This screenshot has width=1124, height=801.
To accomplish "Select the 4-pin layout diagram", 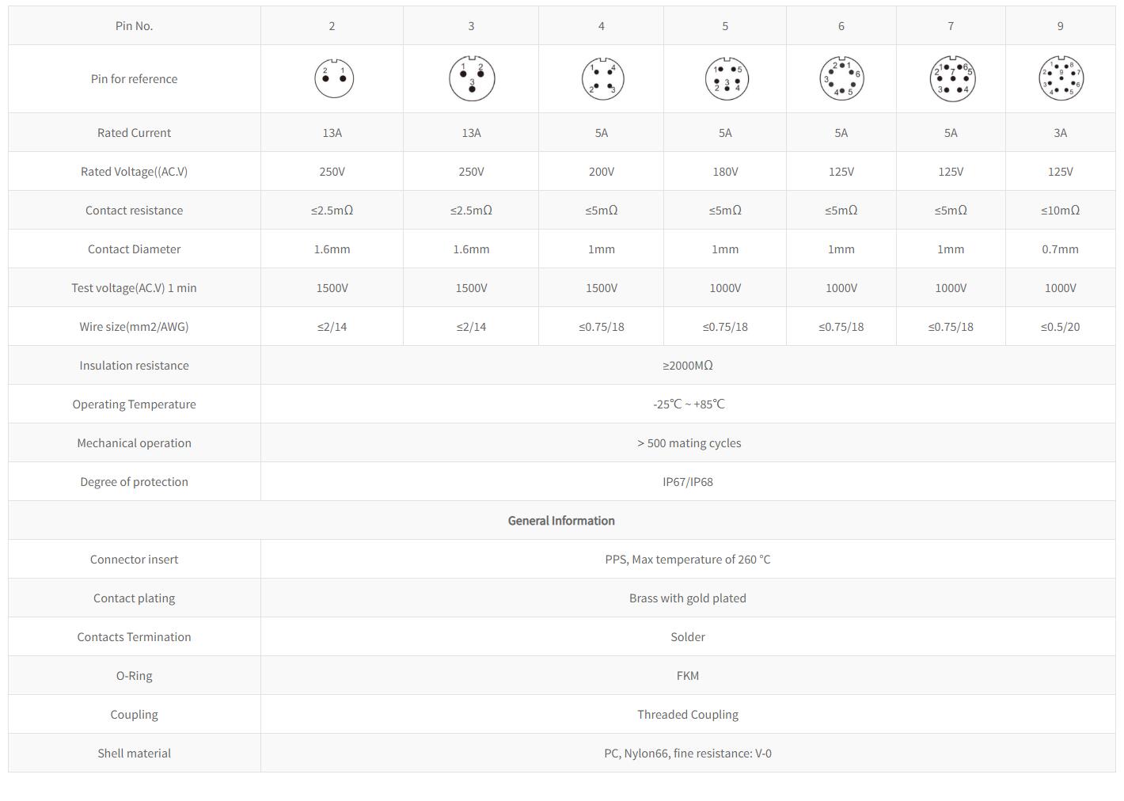I will click(x=602, y=78).
